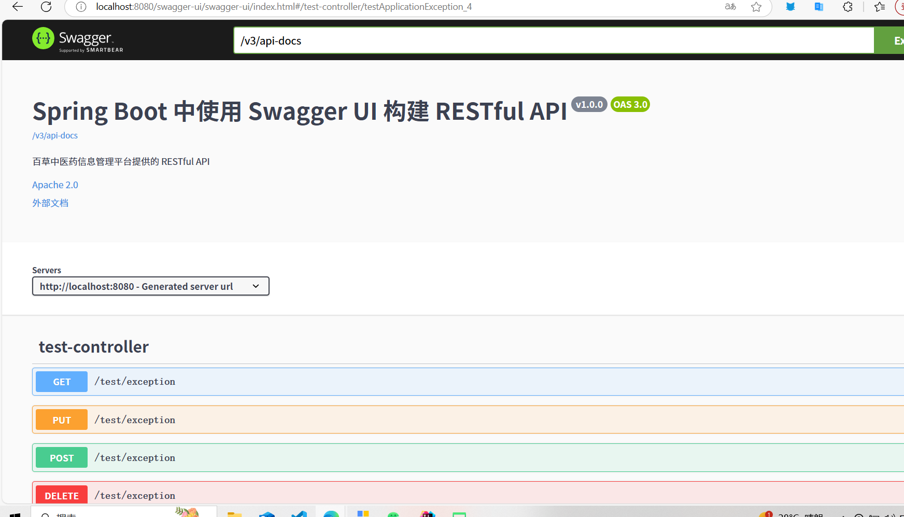This screenshot has height=517, width=904.
Task: Click the green Explore button
Action: [x=889, y=40]
